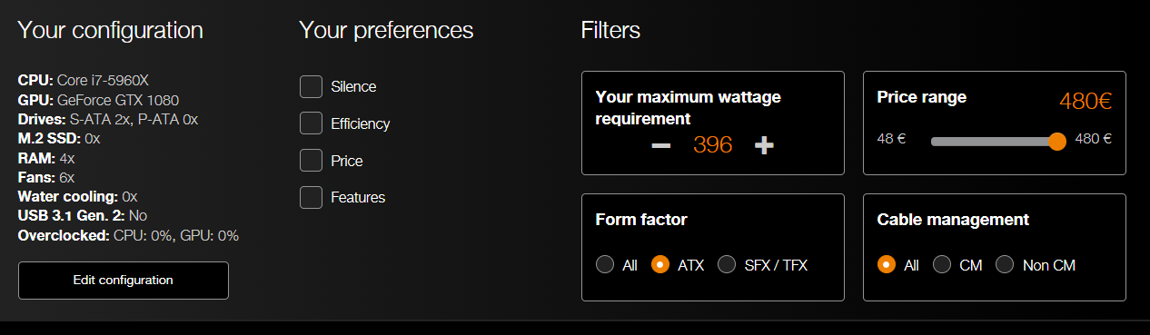Enable the Silence preference checkbox
The height and width of the screenshot is (335, 1150).
point(311,86)
